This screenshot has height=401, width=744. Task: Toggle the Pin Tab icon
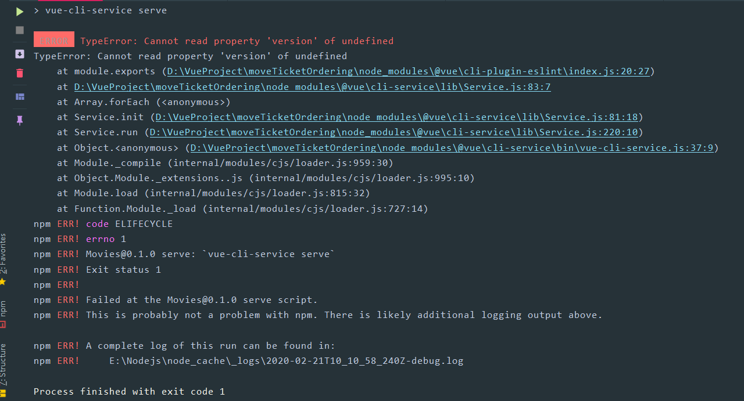click(x=20, y=120)
